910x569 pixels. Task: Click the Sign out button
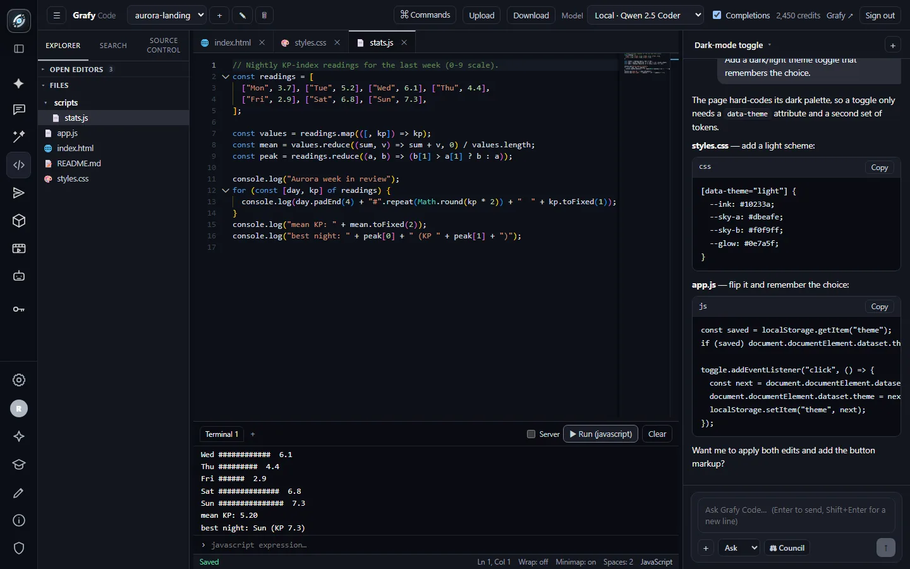pos(880,15)
